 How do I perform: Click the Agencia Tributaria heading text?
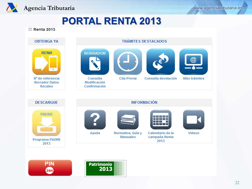(x=49, y=8)
